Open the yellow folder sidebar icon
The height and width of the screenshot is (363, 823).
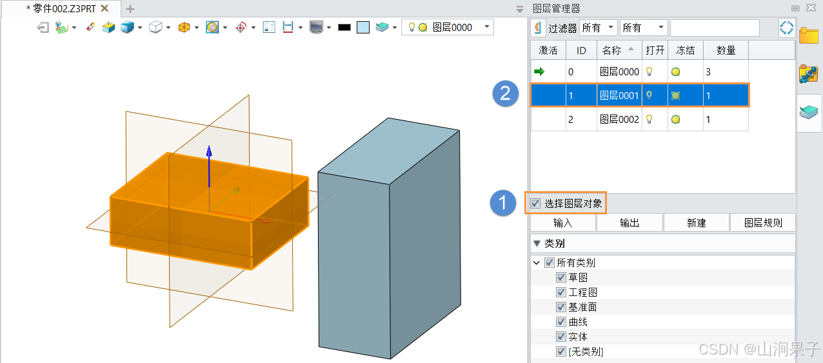(809, 35)
